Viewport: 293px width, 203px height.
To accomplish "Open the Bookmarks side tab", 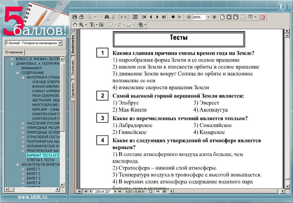I will click(73, 44).
